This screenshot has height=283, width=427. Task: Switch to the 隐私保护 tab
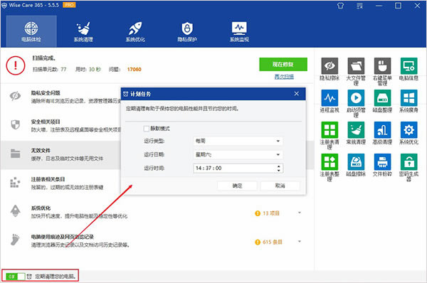pos(187,31)
